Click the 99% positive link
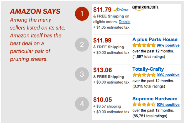This screenshot has width=185, height=124. [168, 75]
